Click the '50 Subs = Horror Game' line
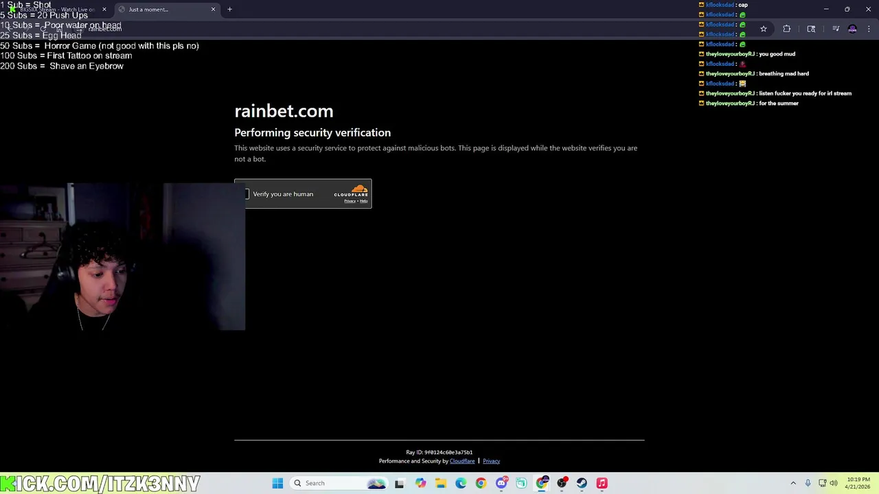This screenshot has width=879, height=494. click(x=100, y=45)
